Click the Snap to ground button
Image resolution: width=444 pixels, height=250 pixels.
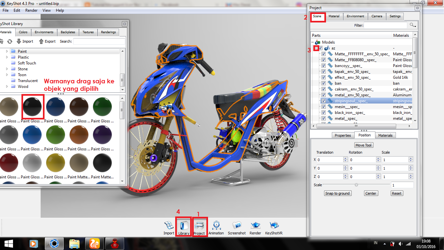tap(337, 193)
